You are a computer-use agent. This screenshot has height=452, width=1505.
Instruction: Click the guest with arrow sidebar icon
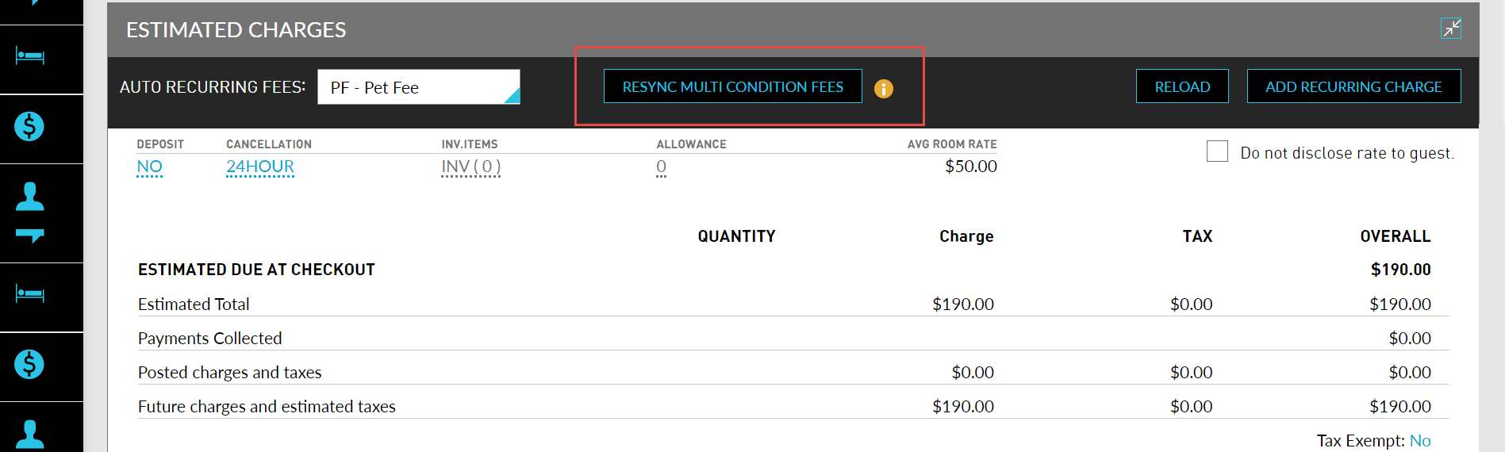tap(30, 212)
